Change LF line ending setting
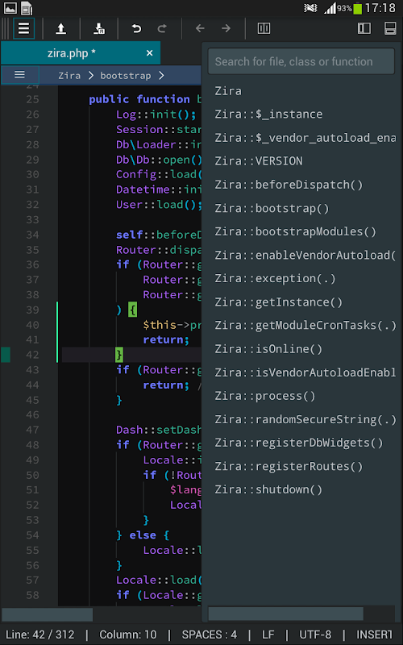This screenshot has height=645, width=403. [268, 635]
